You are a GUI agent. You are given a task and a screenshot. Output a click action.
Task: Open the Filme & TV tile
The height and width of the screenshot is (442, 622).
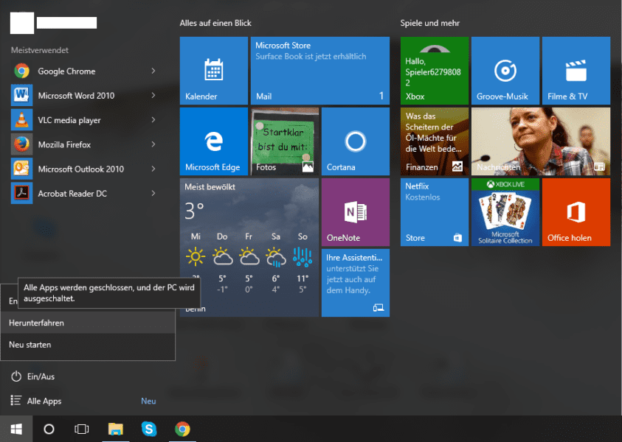click(576, 71)
